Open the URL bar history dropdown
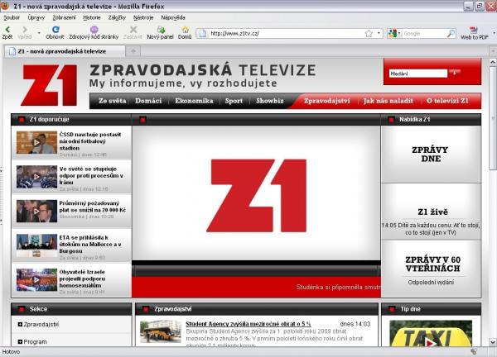The width and height of the screenshot is (497, 357). [x=379, y=33]
